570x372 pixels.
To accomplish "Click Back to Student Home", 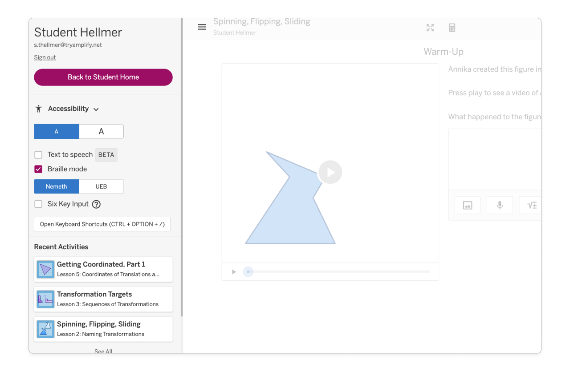I will (103, 77).
